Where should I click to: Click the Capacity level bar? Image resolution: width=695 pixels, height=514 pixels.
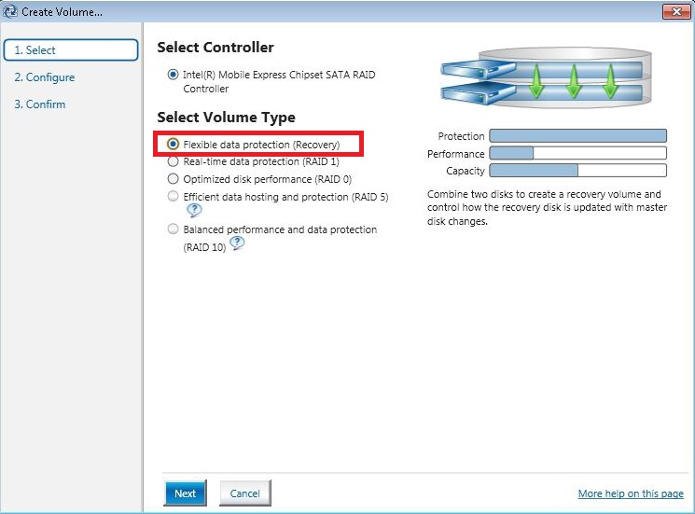pos(578,171)
